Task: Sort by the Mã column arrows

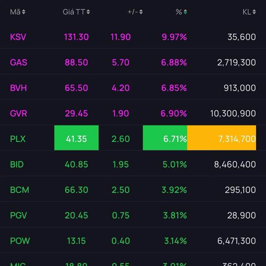Action: click(x=23, y=12)
